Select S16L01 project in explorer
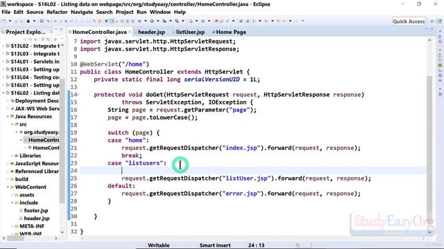The image size is (444, 249). coord(35,85)
